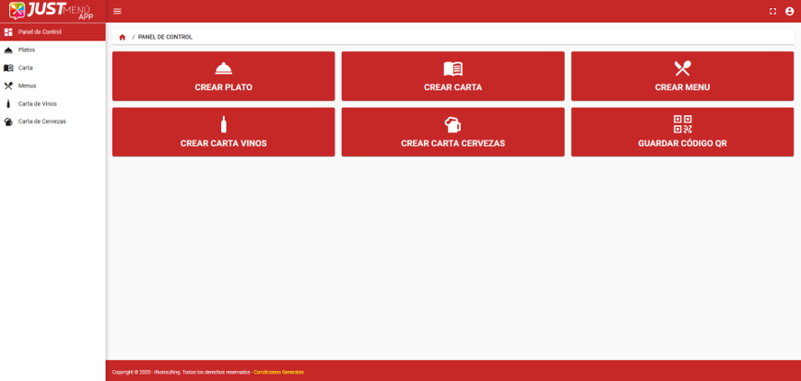Screen dimensions: 801x381
Task: Click the JustMenu App logo
Action: [51, 11]
